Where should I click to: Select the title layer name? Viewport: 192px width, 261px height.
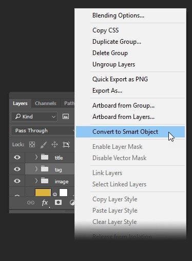pos(59,158)
